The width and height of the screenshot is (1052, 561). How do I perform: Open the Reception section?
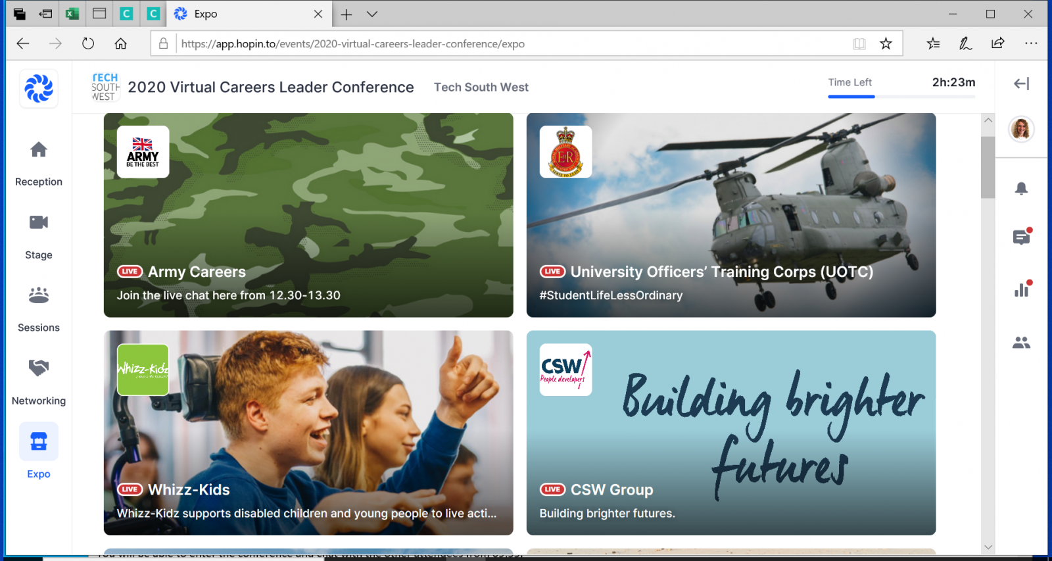pos(39,164)
